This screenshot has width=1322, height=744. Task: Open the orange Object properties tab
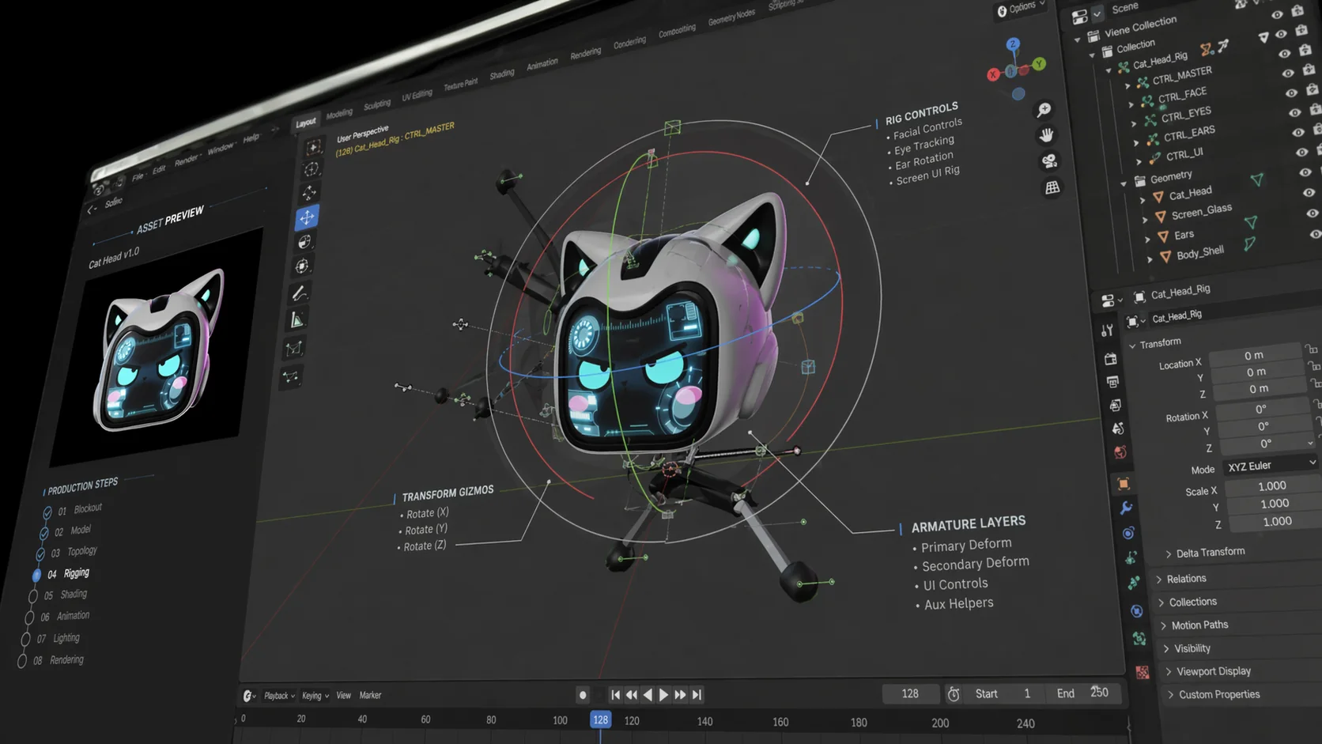pyautogui.click(x=1124, y=483)
